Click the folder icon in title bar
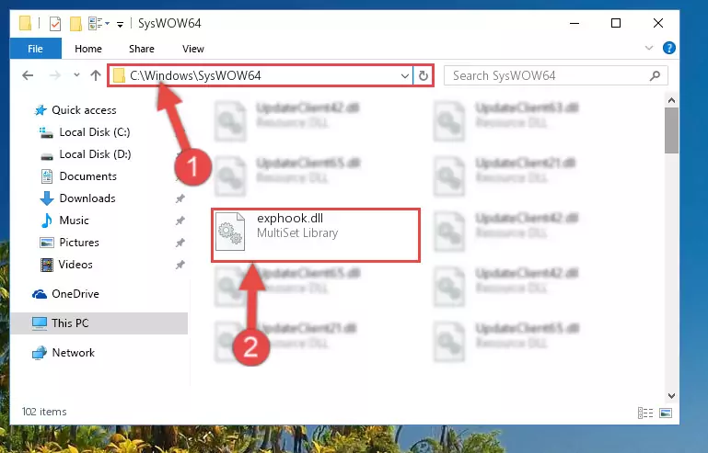Viewport: 708px width, 453px height. (25, 23)
